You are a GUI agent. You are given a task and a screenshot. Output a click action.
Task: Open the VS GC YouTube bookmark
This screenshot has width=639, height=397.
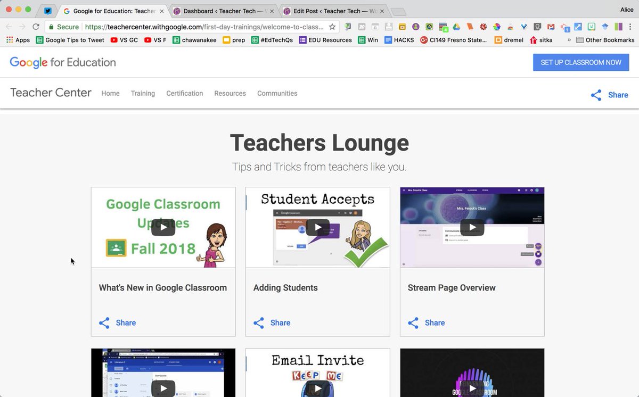[x=124, y=40]
